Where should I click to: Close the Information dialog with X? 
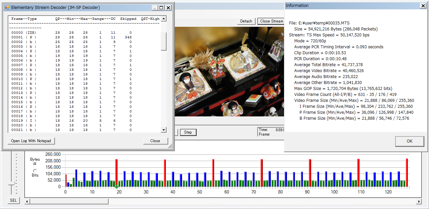423,6
